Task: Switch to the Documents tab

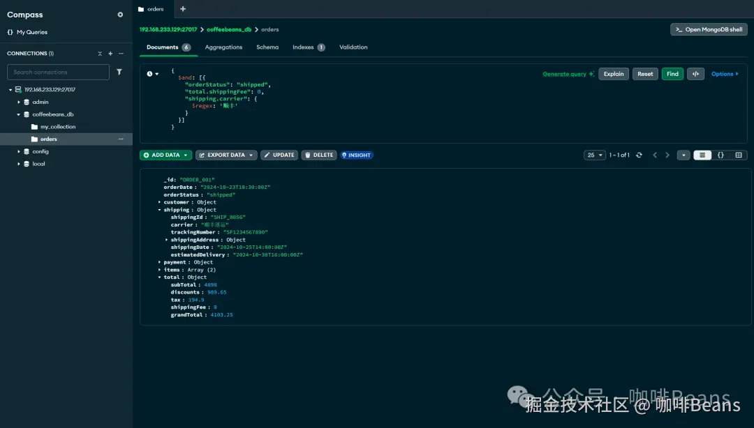Action: coord(168,47)
